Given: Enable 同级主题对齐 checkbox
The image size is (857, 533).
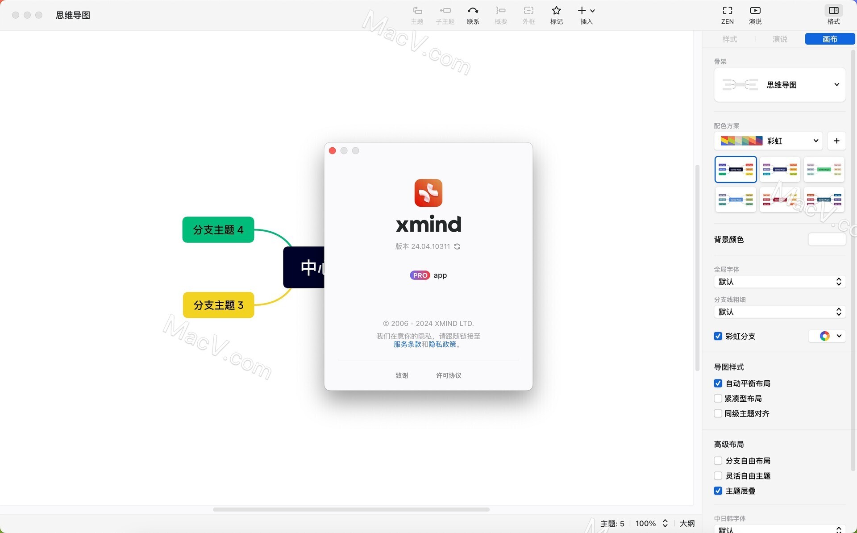Looking at the screenshot, I should (718, 414).
